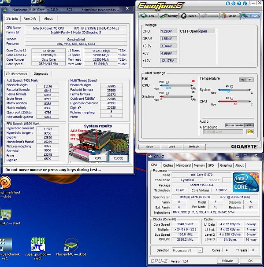Open the NuclearMC desktop shortcut
The image size is (264, 267).
pos(71,247)
